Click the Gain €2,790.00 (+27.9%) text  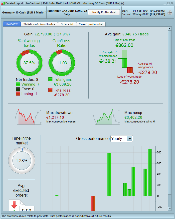pos(47,34)
